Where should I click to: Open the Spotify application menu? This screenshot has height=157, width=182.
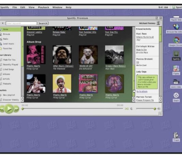point(5,7)
